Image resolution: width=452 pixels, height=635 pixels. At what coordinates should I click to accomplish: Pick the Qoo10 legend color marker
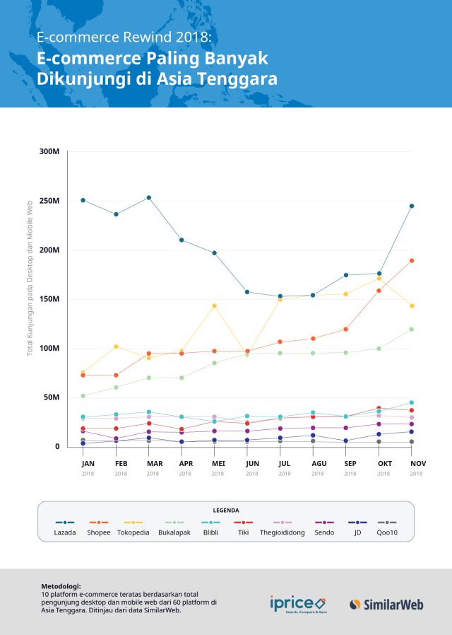point(387,523)
